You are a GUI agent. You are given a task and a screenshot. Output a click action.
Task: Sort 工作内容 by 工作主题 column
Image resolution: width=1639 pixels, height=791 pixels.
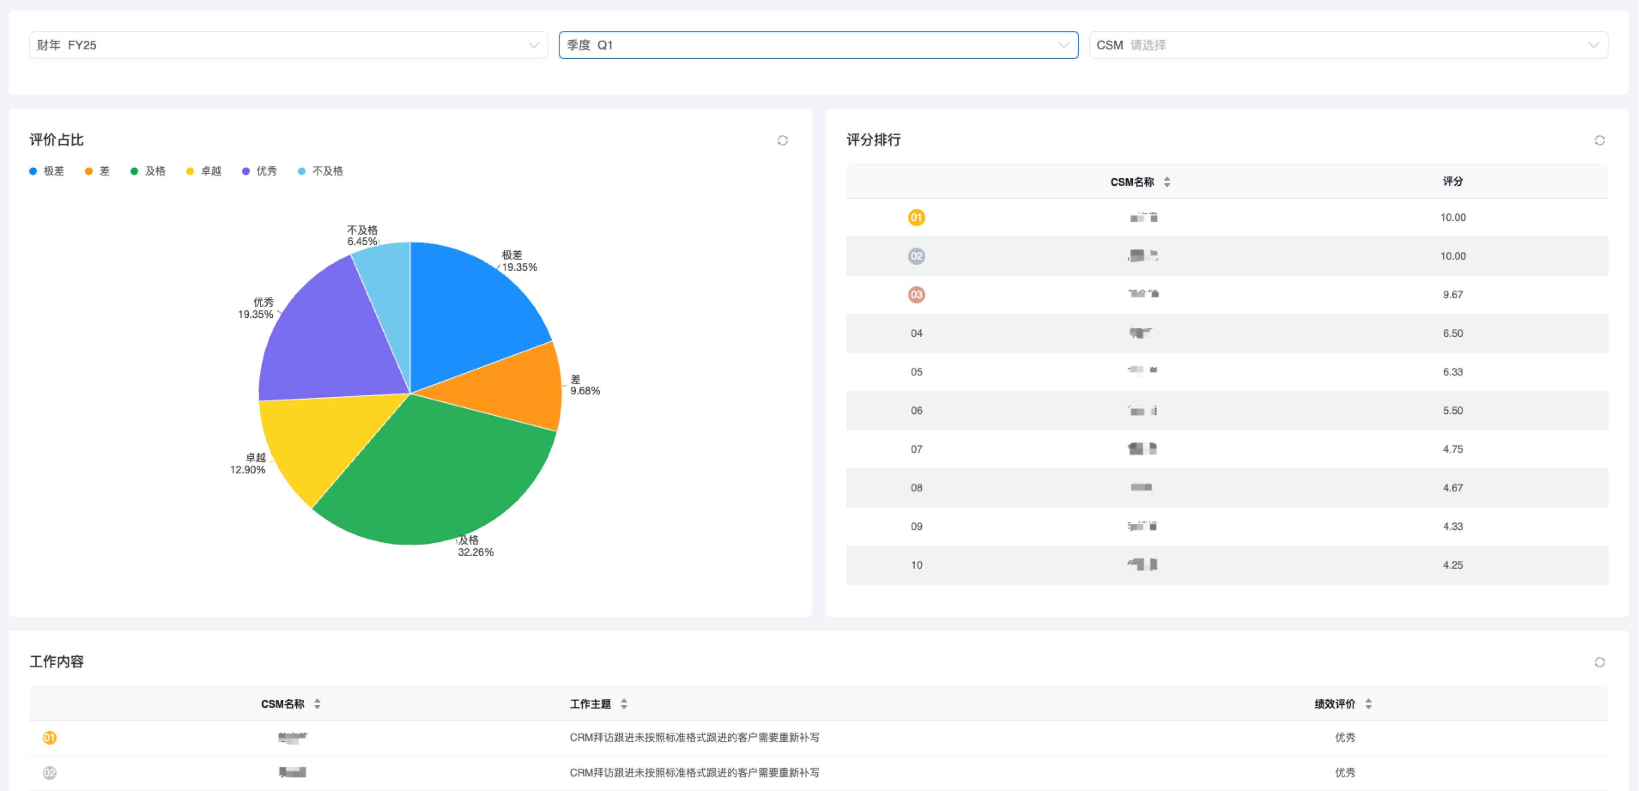(624, 704)
